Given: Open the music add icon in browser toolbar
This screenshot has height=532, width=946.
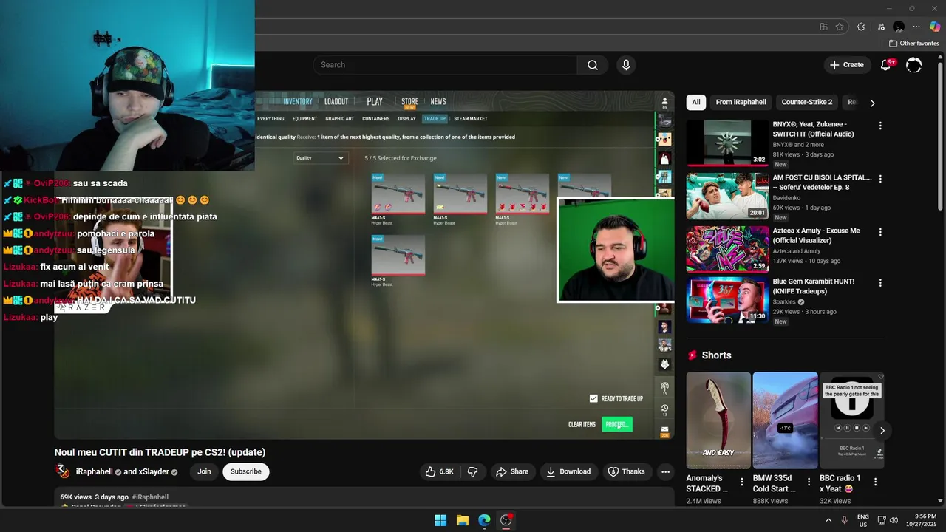Looking at the screenshot, I should pos(881,27).
